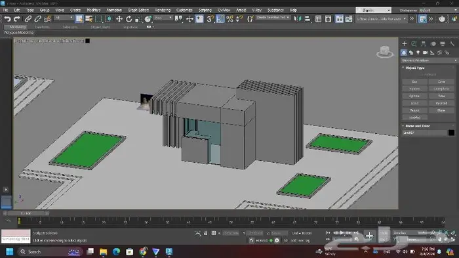
Task: Open the Standard Primitives dropdown
Action: coord(429,60)
